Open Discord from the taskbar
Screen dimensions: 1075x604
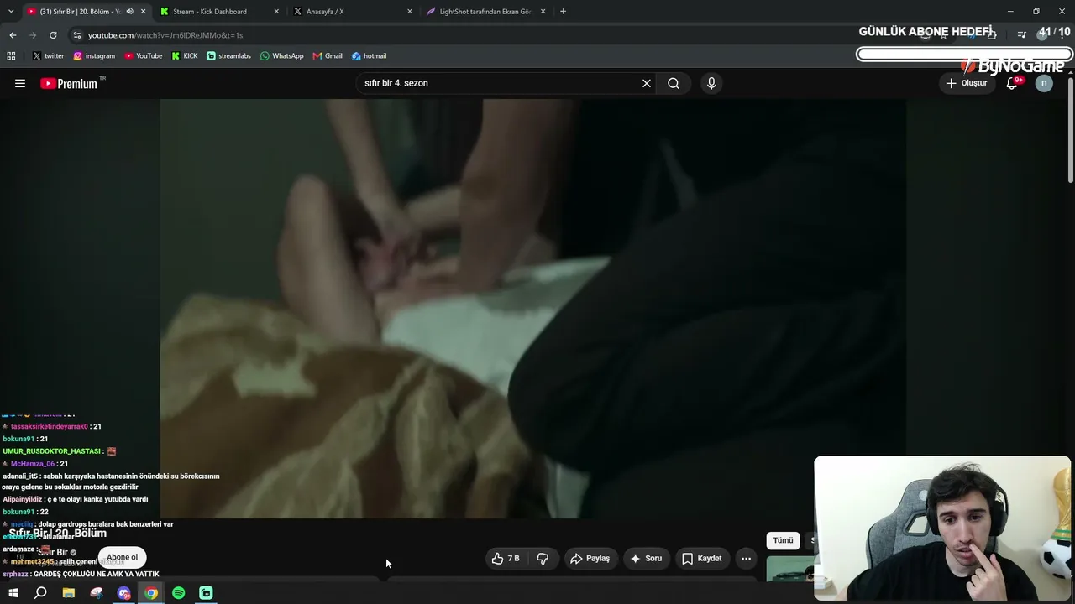click(124, 593)
